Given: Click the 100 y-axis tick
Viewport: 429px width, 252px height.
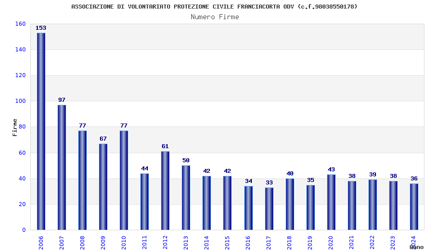Looking at the screenshot, I should coord(20,101).
